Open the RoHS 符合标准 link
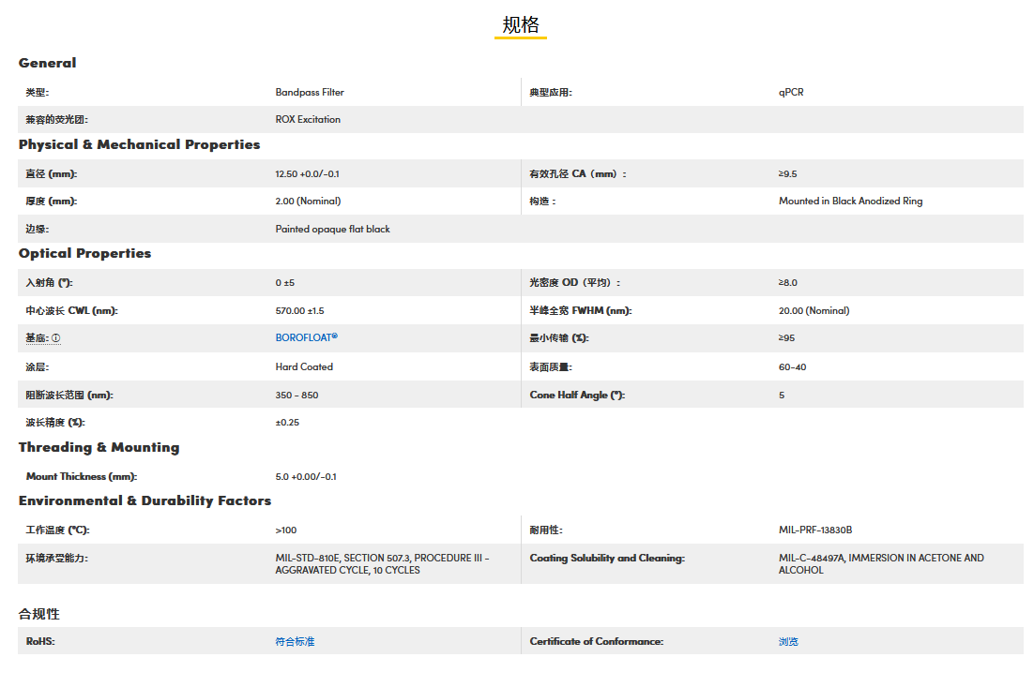The image size is (1034, 687). point(295,642)
